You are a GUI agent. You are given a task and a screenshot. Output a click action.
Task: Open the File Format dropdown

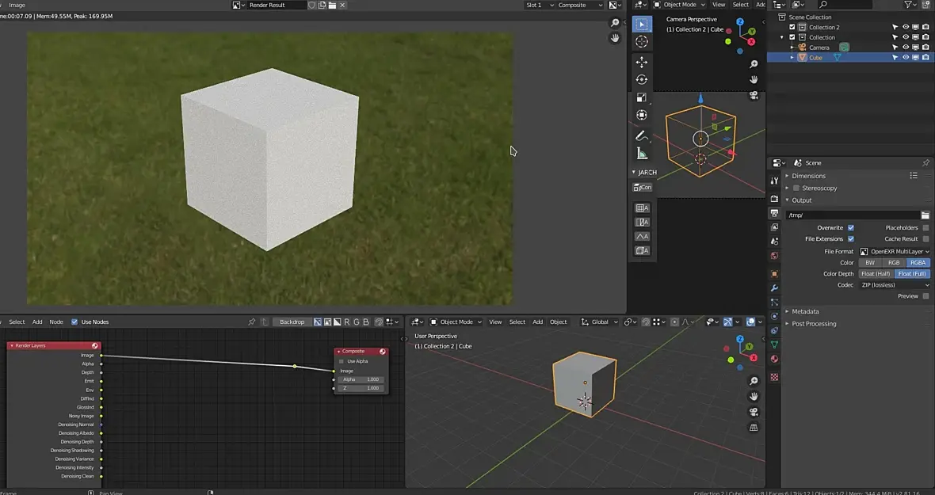[x=895, y=251]
